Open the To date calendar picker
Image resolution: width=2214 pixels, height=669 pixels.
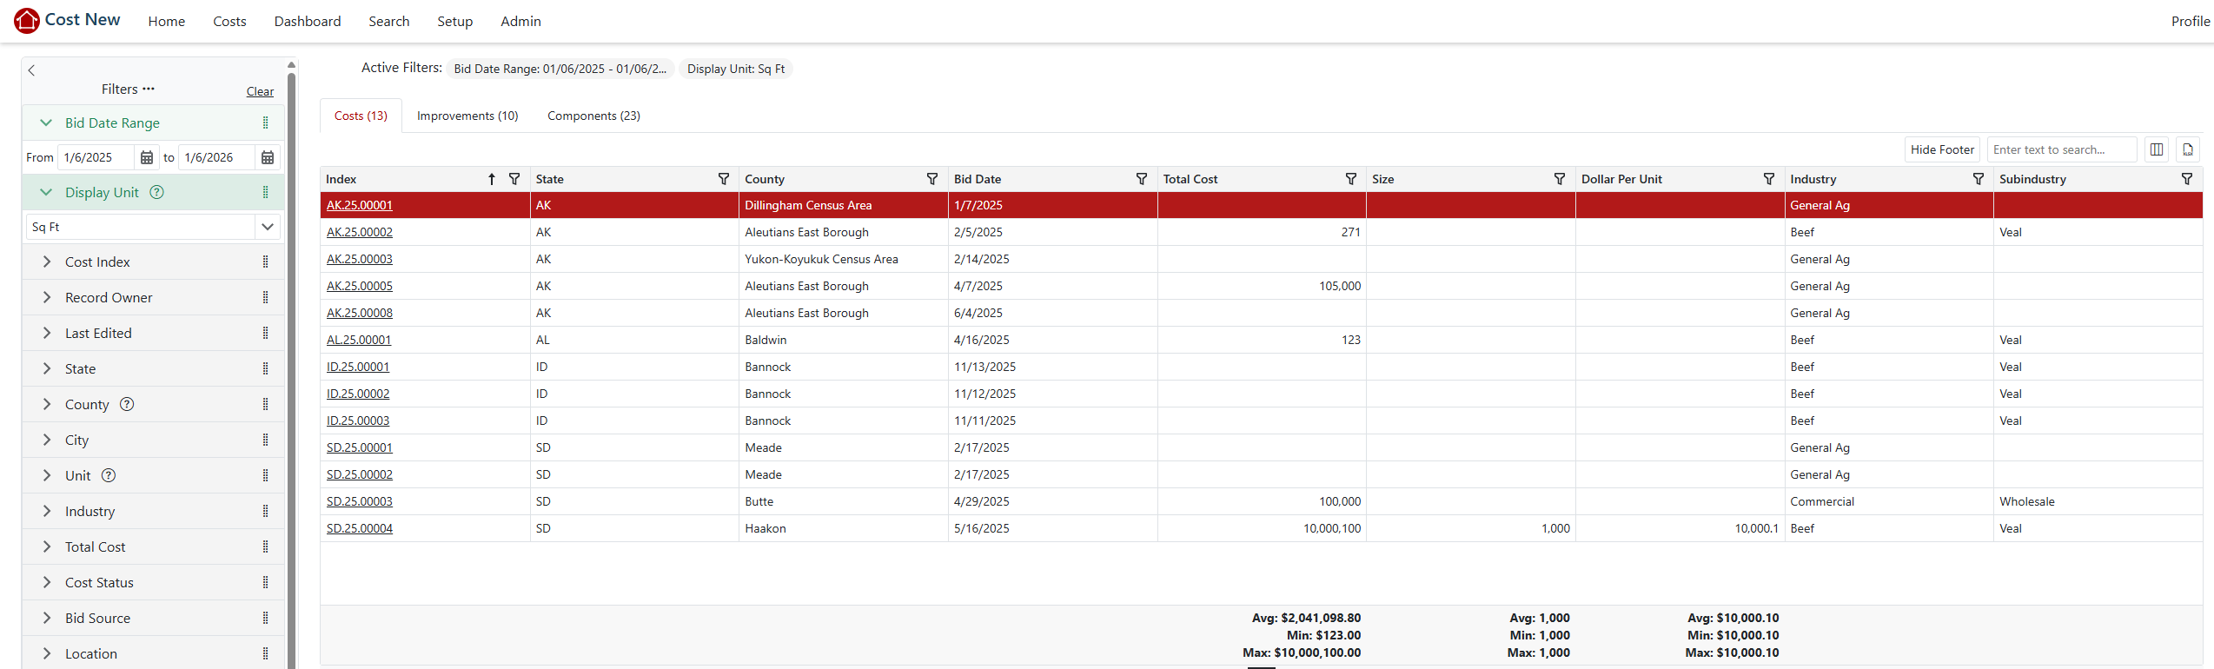click(x=268, y=157)
